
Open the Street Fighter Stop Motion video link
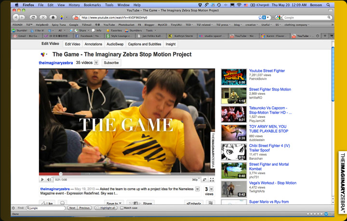pyautogui.click(x=270, y=90)
